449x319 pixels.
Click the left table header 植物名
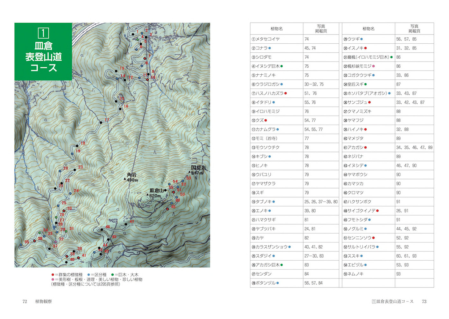click(x=276, y=29)
